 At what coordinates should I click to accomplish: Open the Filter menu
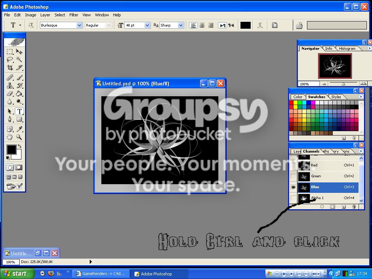[74, 15]
